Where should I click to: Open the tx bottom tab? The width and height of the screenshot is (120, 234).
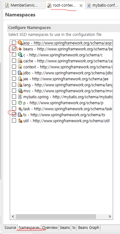(x=74, y=228)
